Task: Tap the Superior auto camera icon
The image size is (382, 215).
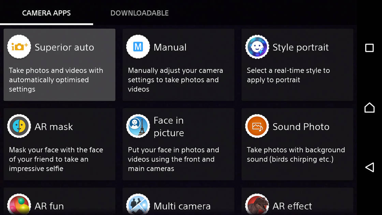Action: point(19,46)
